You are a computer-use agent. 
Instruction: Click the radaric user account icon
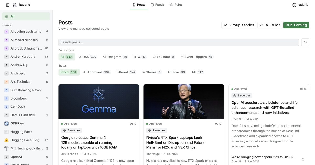(294, 5)
